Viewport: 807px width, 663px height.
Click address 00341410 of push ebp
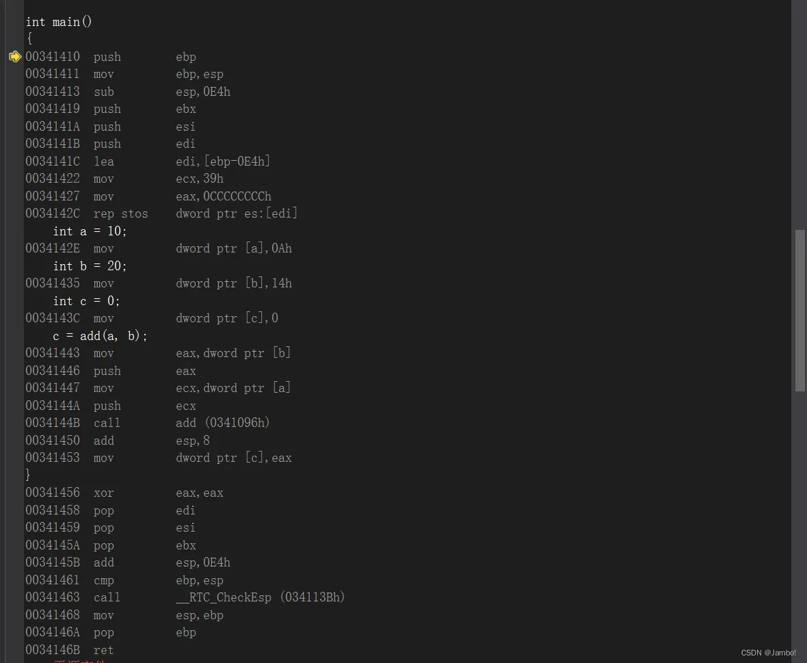tap(53, 57)
